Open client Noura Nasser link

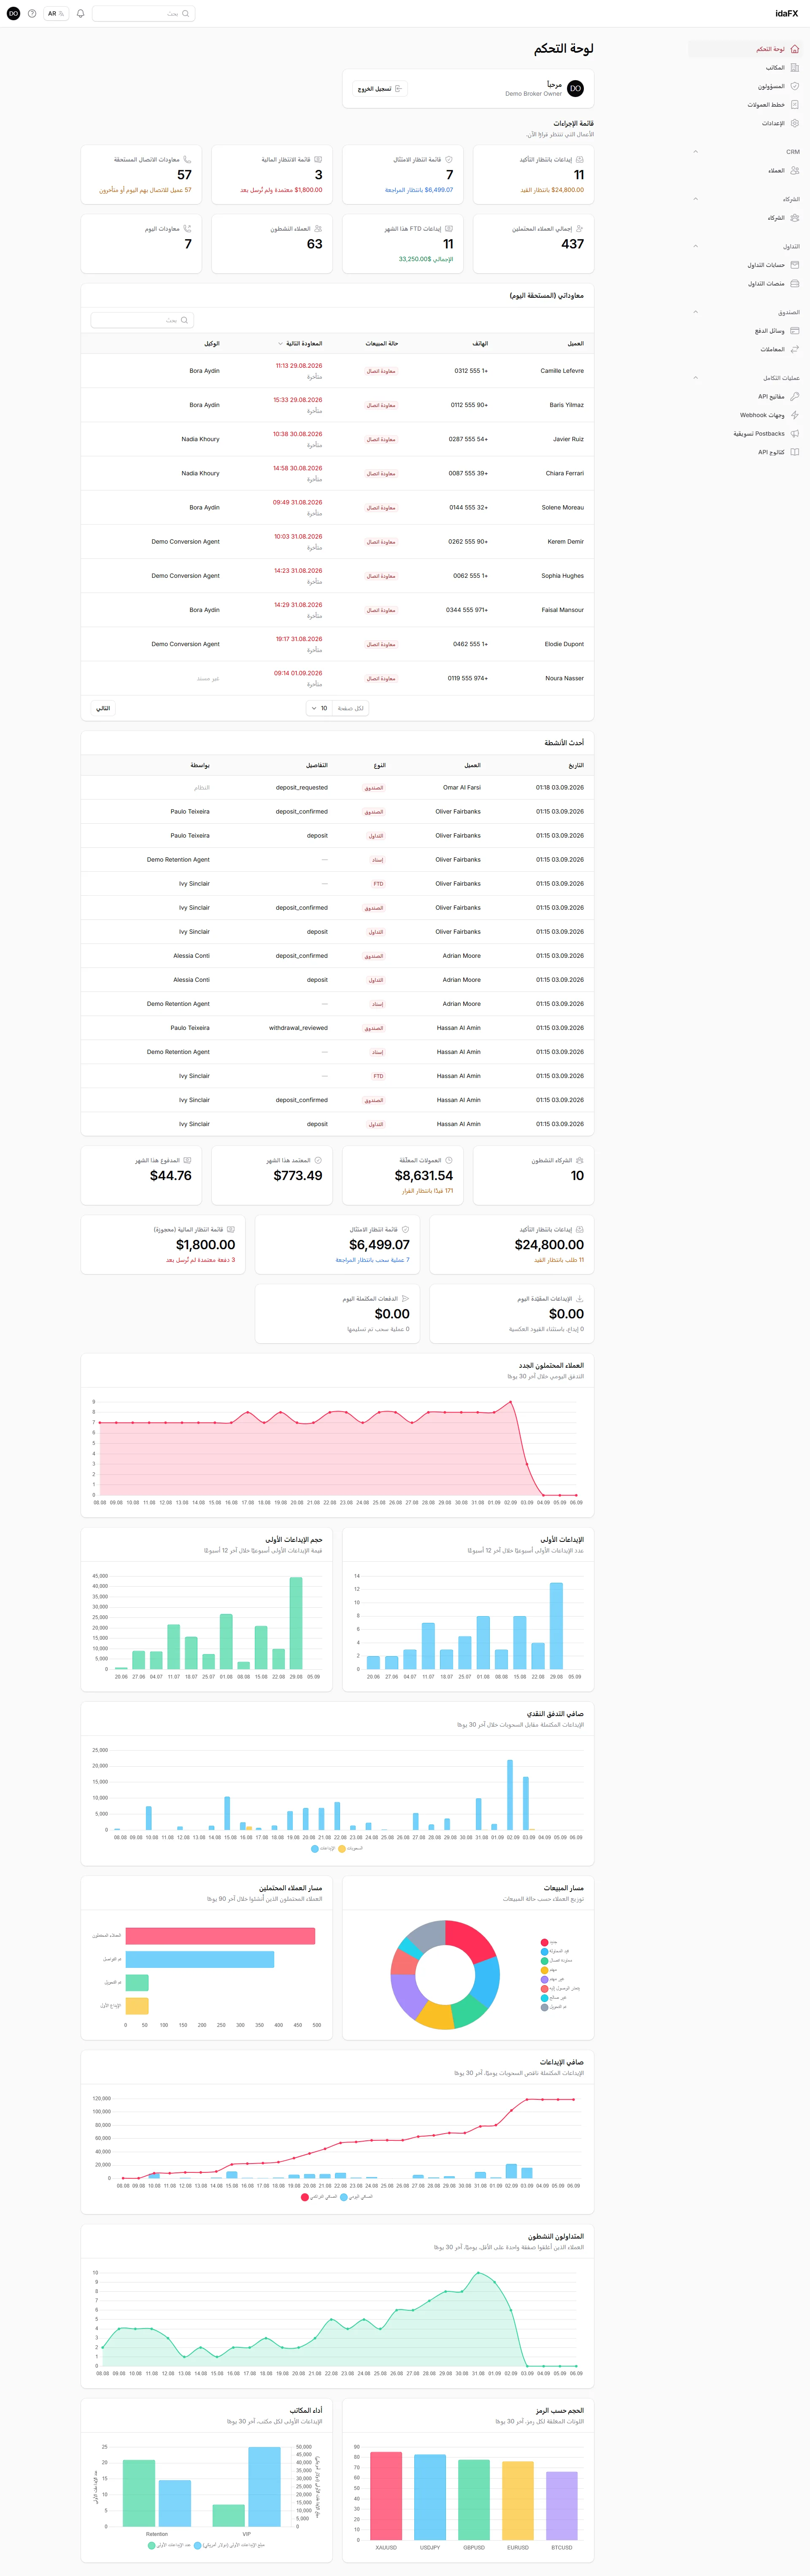pos(565,678)
